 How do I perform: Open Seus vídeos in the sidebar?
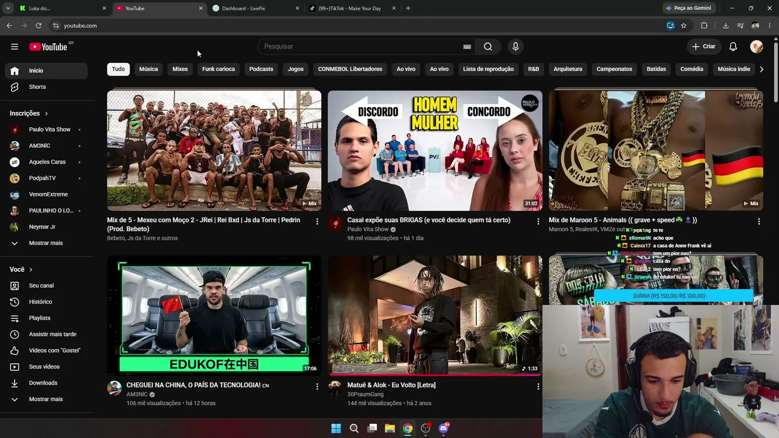(46, 367)
